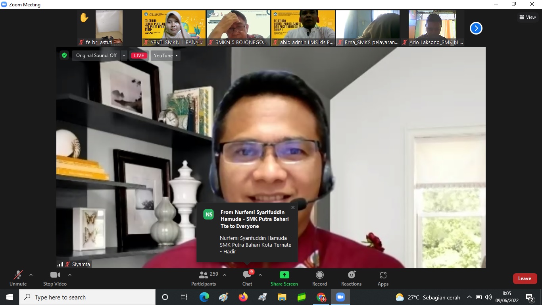Viewport: 542px width, 305px height.
Task: Select YEKTI SMKN 1 video thumbnail
Action: tap(174, 28)
